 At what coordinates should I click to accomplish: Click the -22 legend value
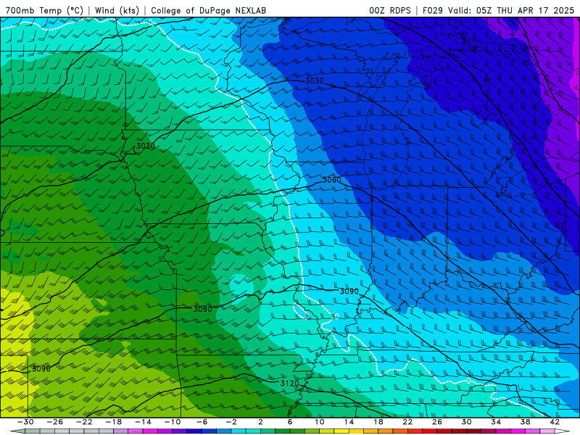point(84,422)
